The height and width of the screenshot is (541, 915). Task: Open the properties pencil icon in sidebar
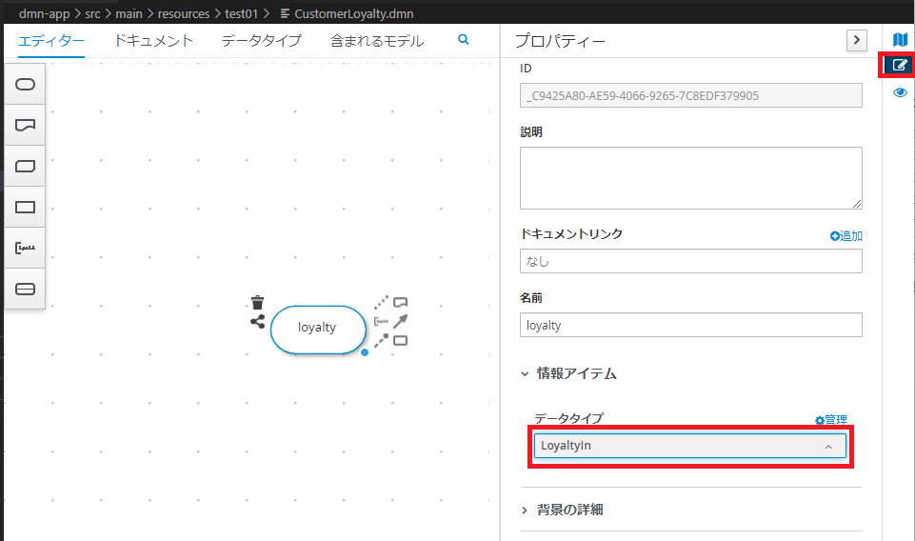pyautogui.click(x=900, y=65)
